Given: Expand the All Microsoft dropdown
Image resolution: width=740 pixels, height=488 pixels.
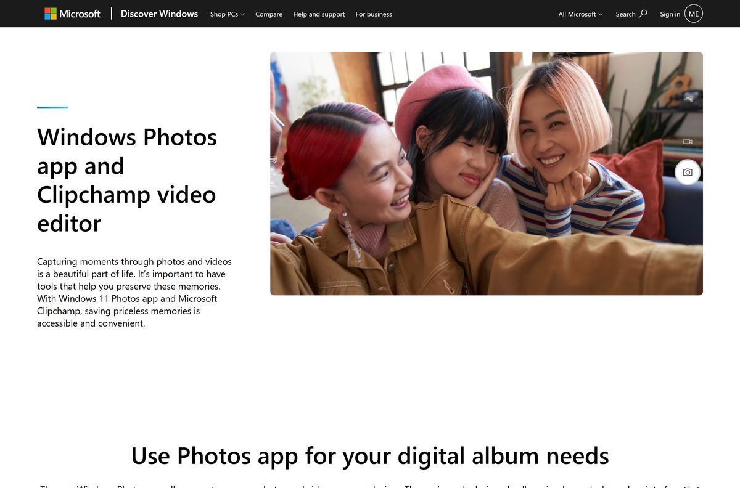Looking at the screenshot, I should click(x=580, y=14).
